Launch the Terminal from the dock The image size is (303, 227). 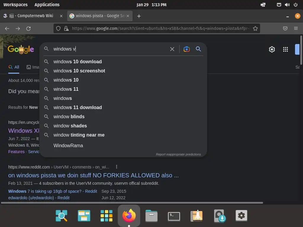pos(174,216)
